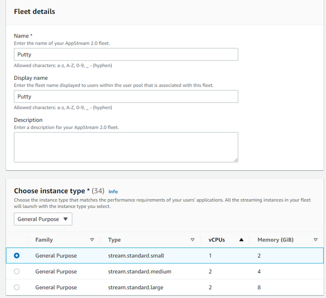Open the Info link for instance type
Screen dimensions: 326x298
tap(113, 191)
